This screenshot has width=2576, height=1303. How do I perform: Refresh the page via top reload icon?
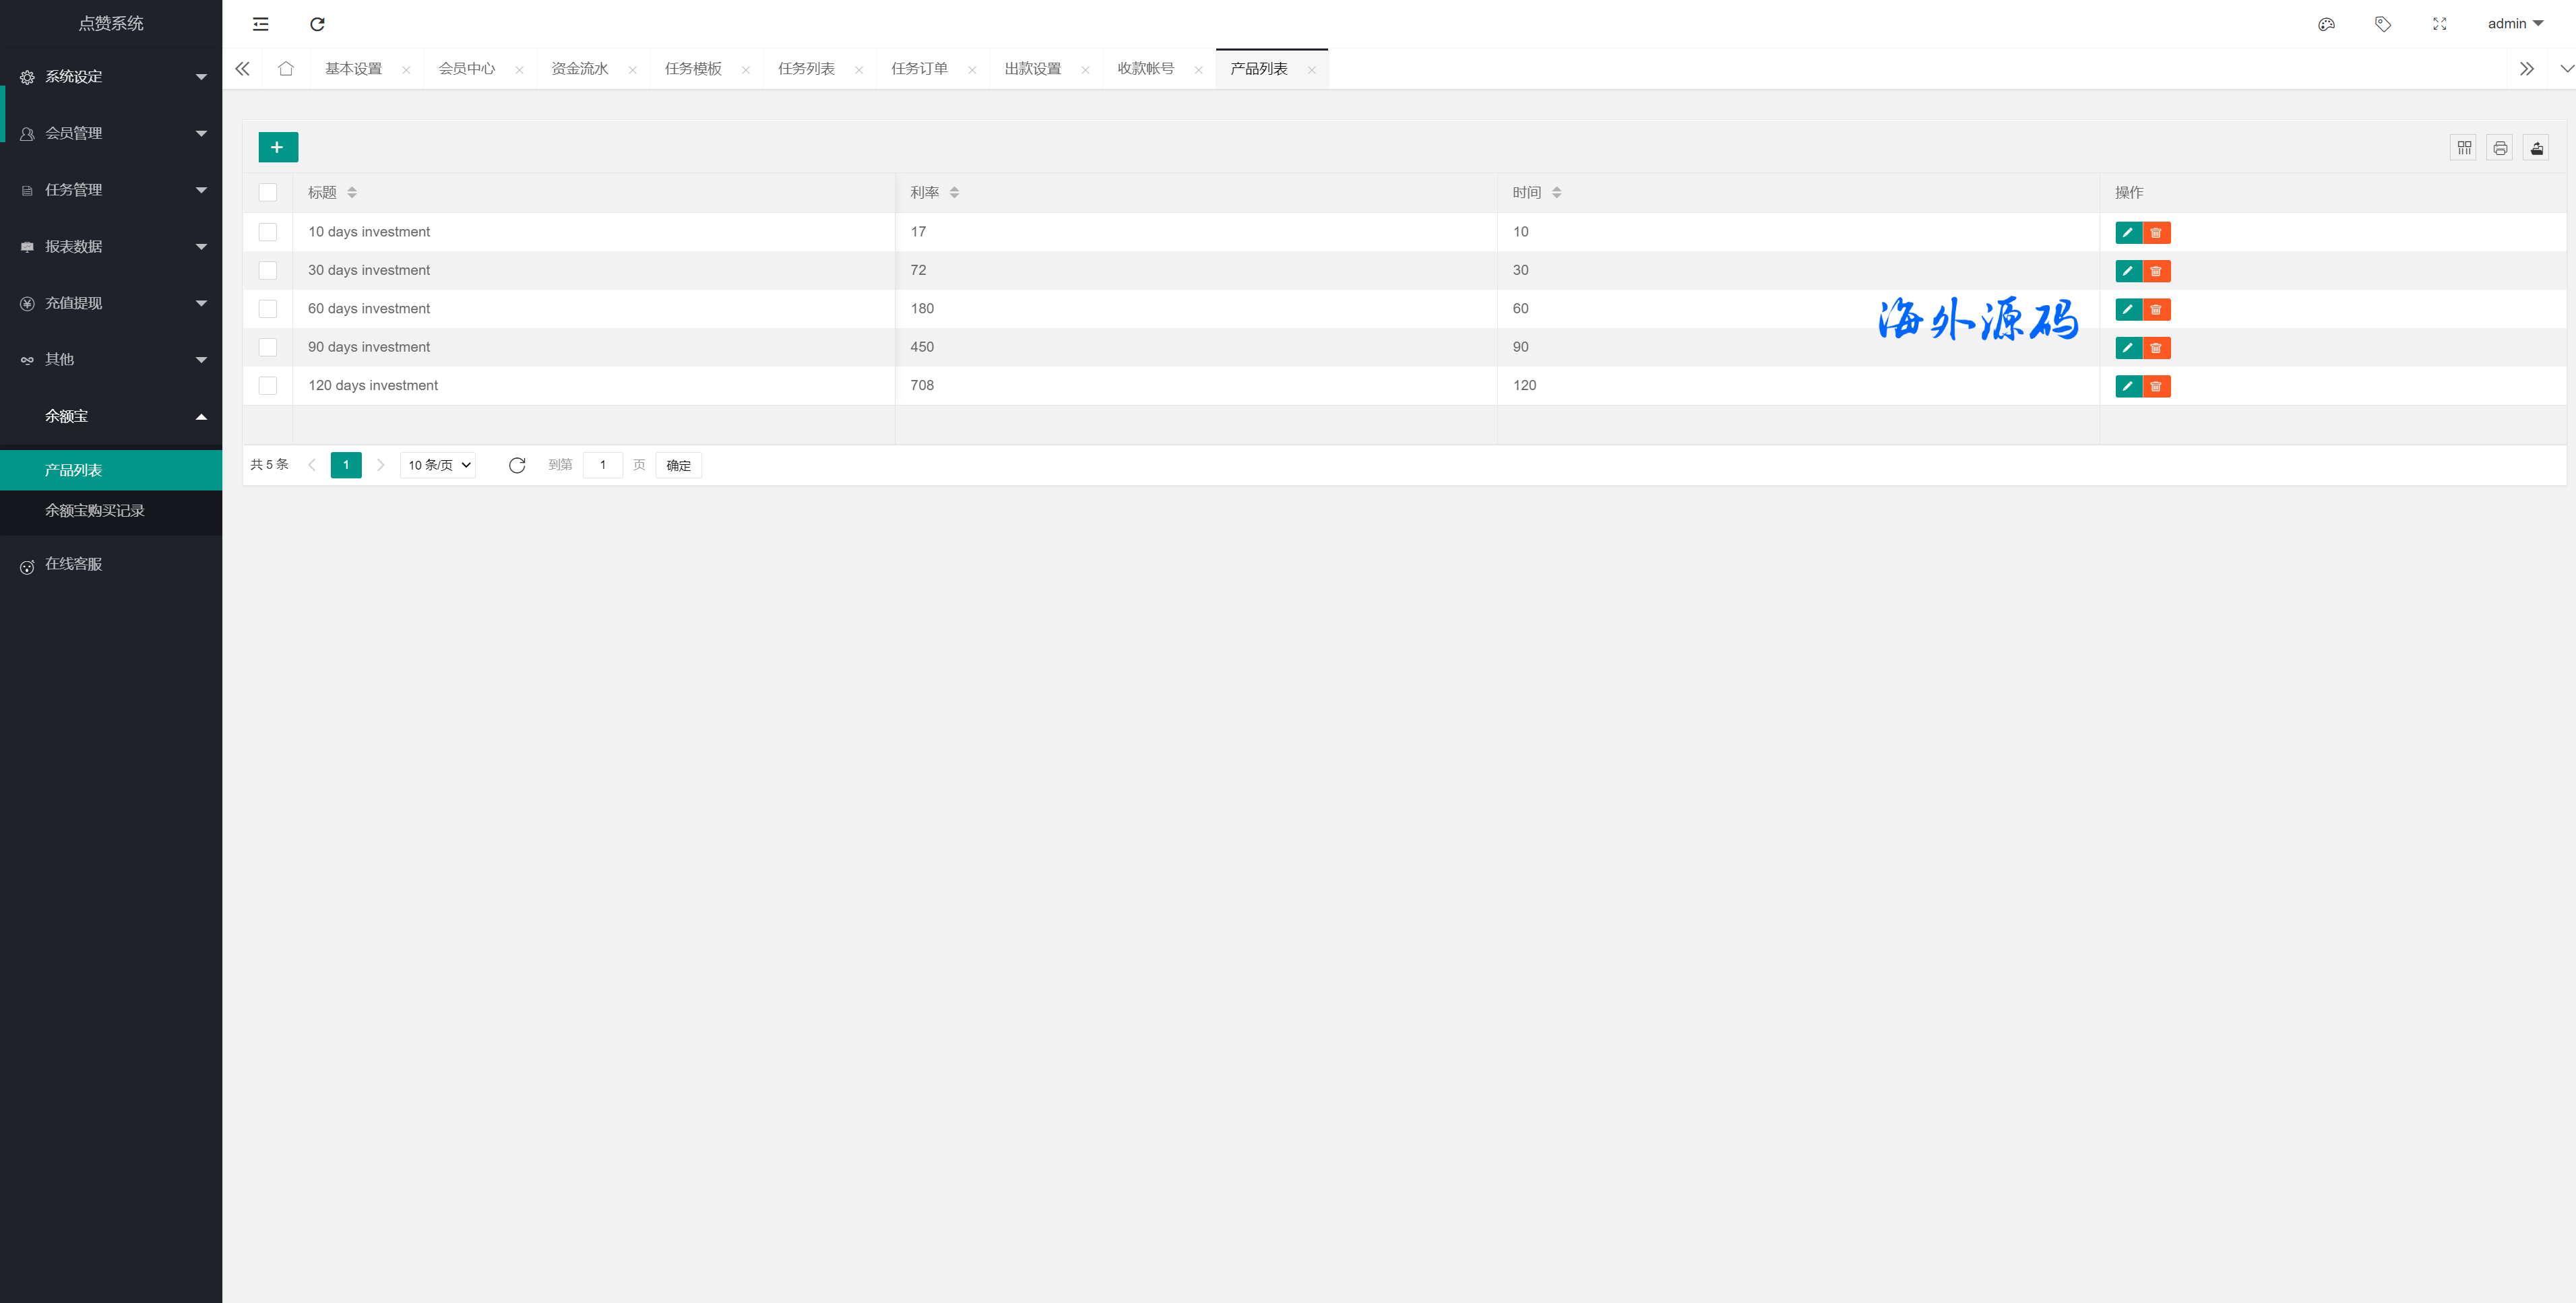[317, 24]
